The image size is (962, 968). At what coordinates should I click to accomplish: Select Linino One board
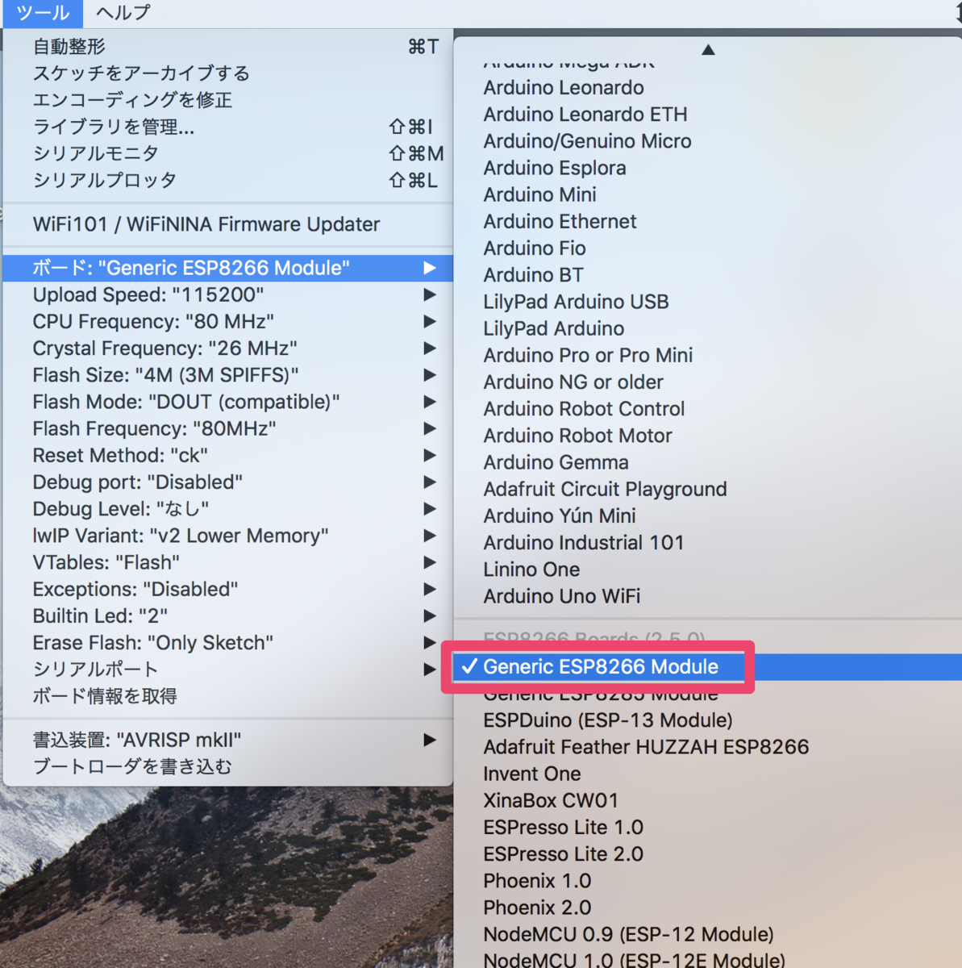pos(708,569)
